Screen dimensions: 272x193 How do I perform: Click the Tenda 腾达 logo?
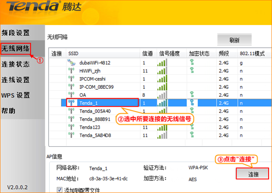(44, 6)
